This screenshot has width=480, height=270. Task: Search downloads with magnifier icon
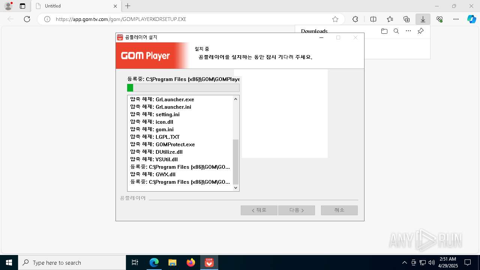pos(396,31)
